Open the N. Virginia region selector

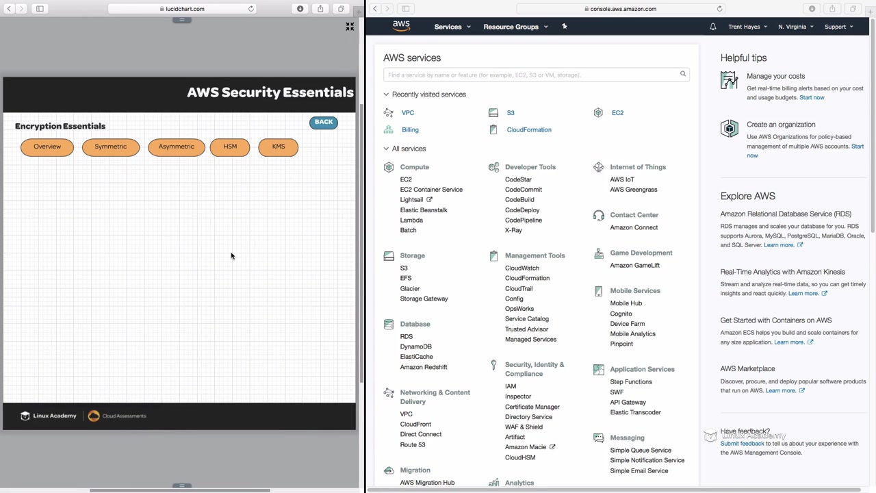point(796,27)
